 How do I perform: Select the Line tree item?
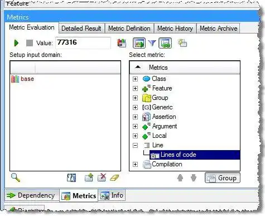(x=157, y=145)
